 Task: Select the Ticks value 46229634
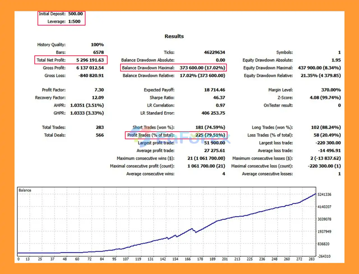(214, 52)
